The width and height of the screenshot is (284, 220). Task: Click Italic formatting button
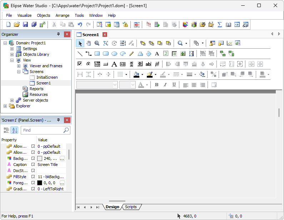pyautogui.click(x=165, y=85)
